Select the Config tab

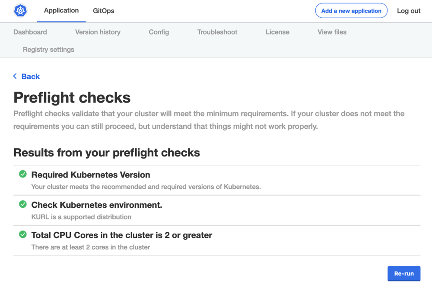click(x=159, y=32)
